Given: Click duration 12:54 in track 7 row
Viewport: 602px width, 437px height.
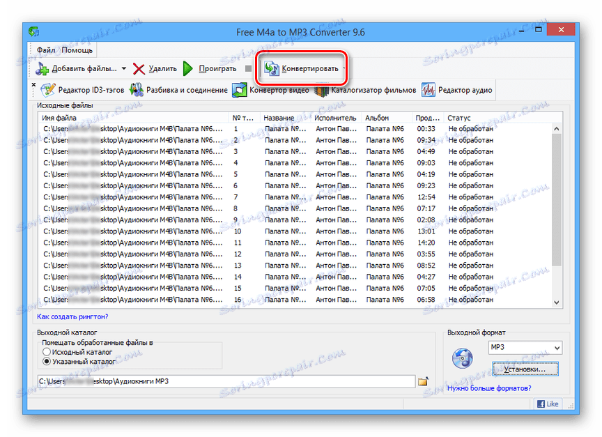Looking at the screenshot, I should coord(426,197).
